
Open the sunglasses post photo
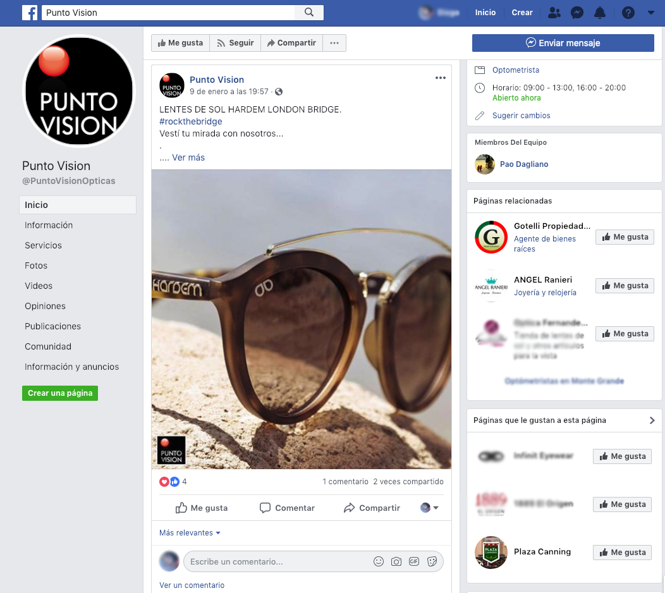coord(302,319)
